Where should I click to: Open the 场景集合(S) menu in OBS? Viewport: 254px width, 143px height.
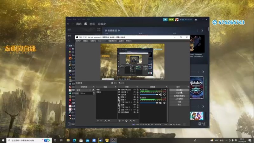pos(112,41)
